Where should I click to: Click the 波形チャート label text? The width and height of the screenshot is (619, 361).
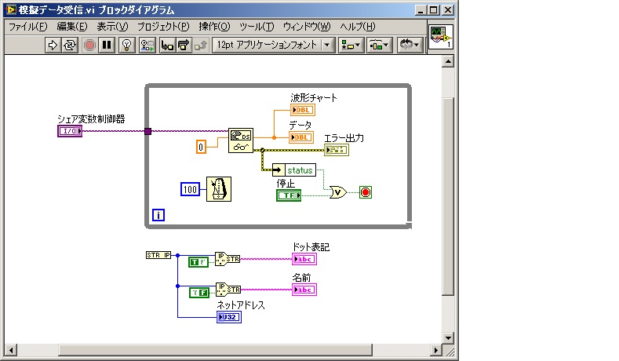click(314, 97)
